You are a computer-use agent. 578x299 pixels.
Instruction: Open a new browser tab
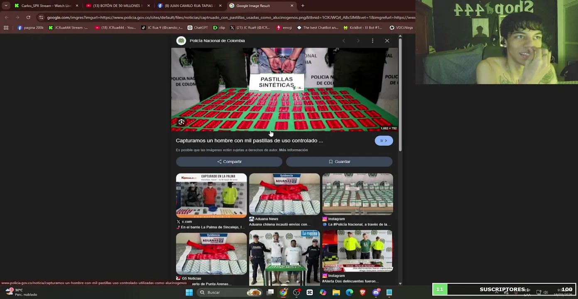[x=303, y=6]
